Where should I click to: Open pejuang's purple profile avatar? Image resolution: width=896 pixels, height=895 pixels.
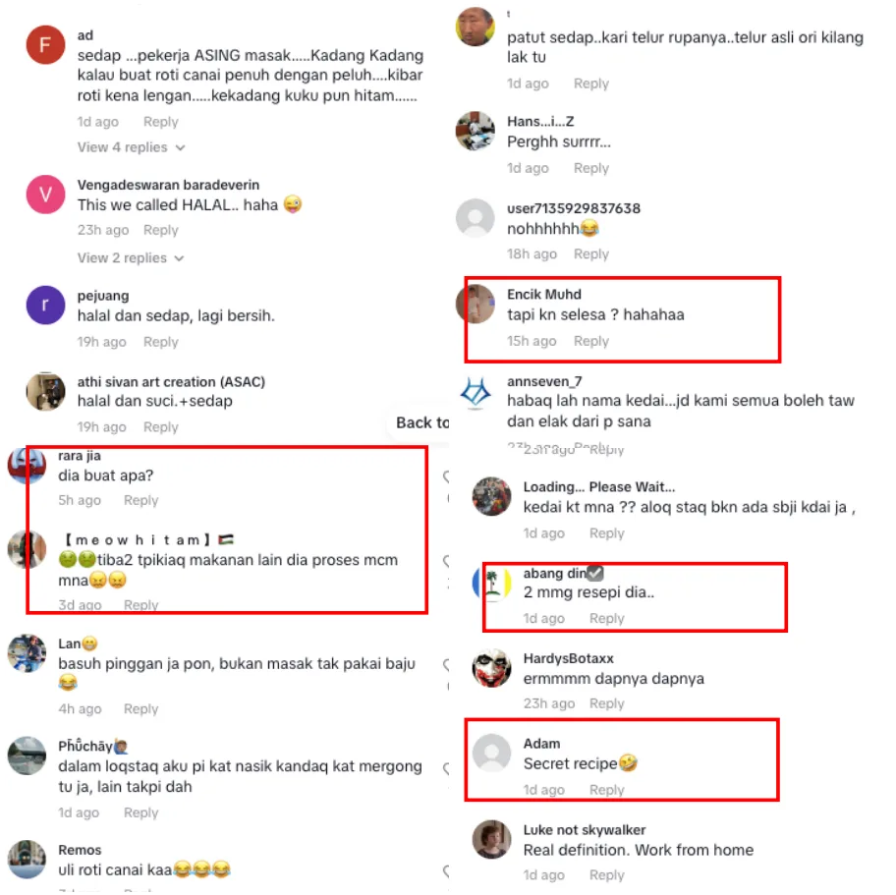tap(45, 306)
